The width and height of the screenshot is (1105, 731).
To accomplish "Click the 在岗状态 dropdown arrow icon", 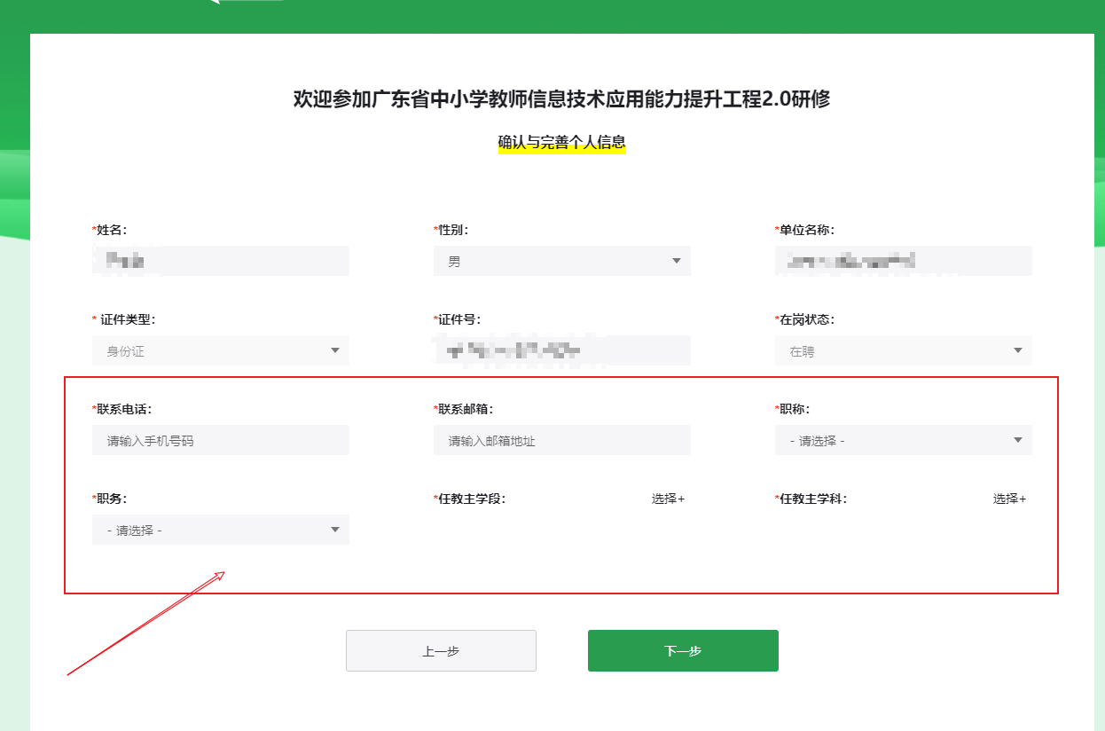I will point(1018,350).
